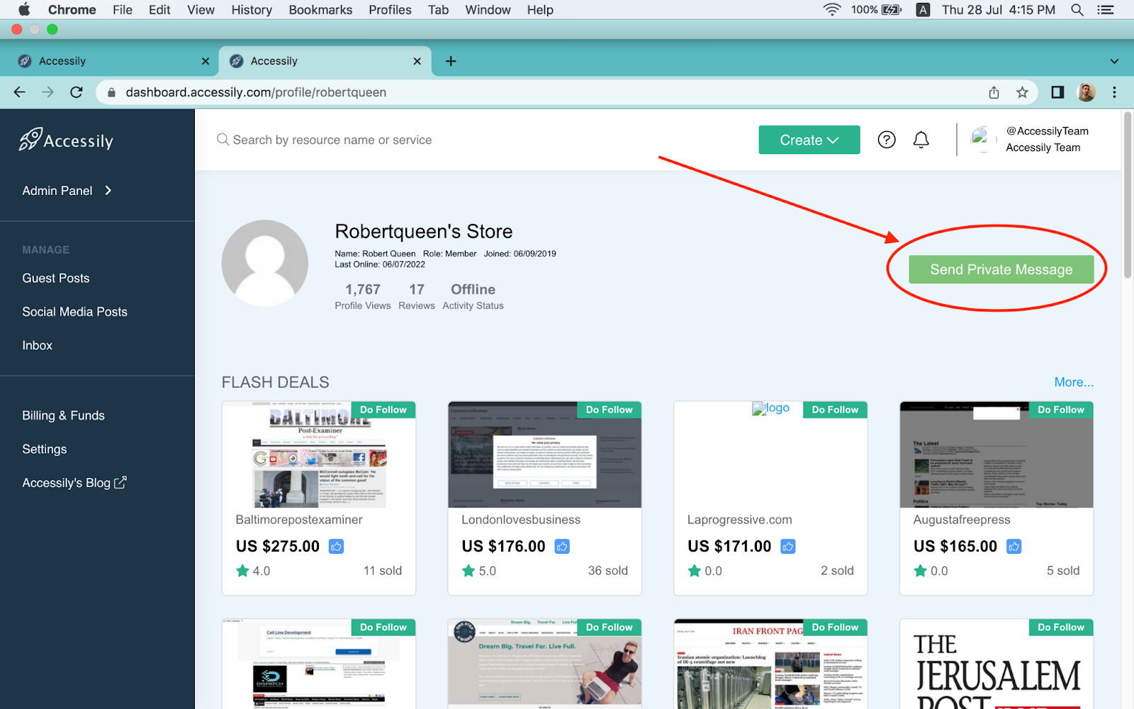Click the thumbs-up icon on Baltimorepostexaminer
The image size is (1134, 709).
click(337, 547)
